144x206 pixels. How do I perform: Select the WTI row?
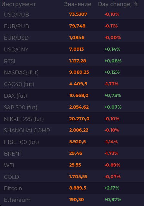click(x=72, y=165)
